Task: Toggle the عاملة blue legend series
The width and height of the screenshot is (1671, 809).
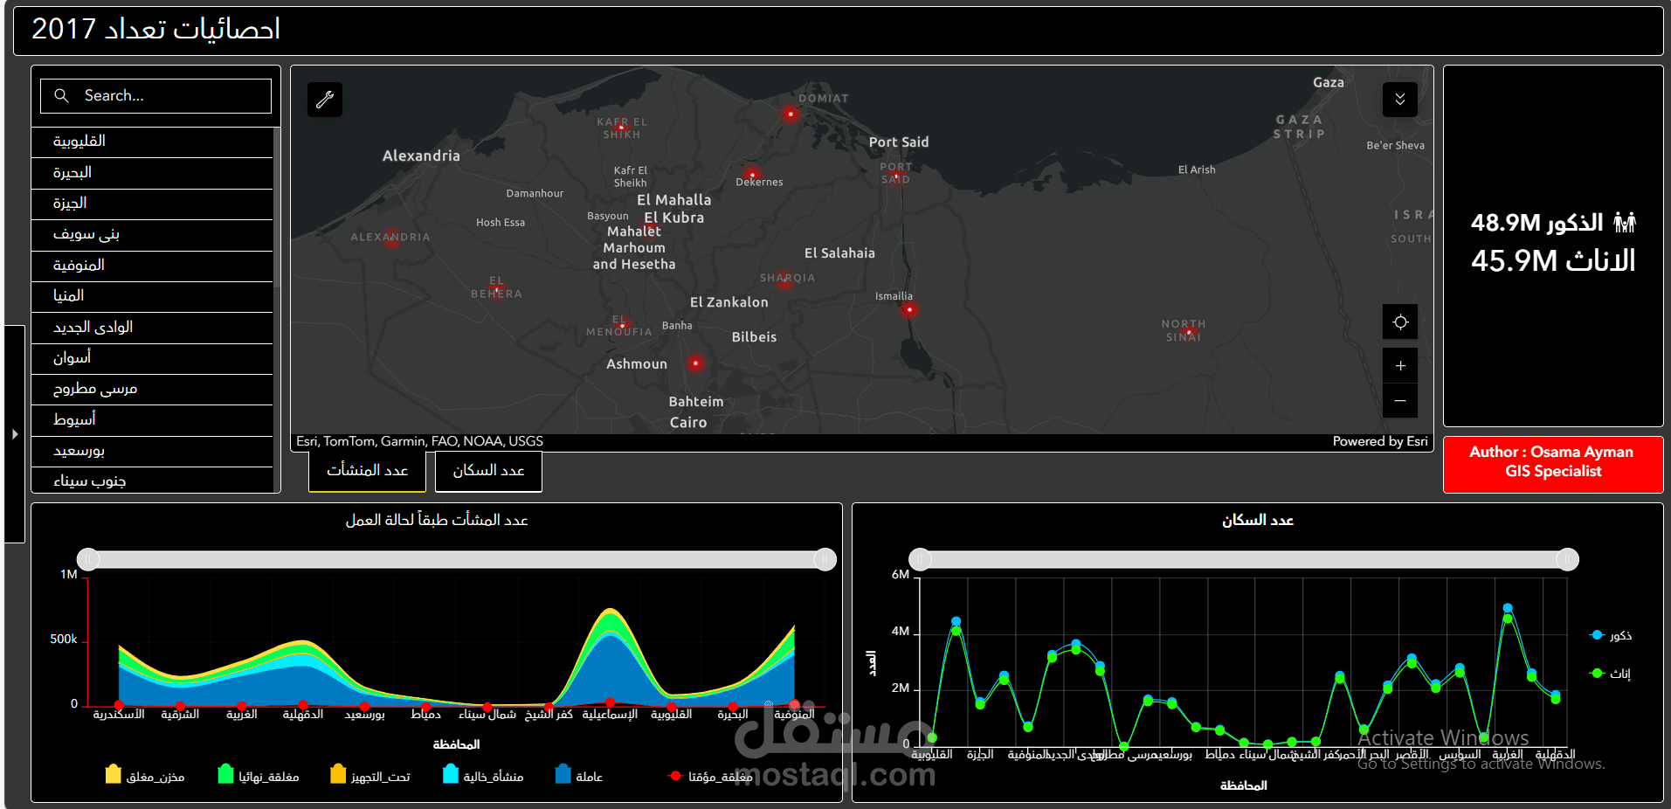Action: click(579, 776)
